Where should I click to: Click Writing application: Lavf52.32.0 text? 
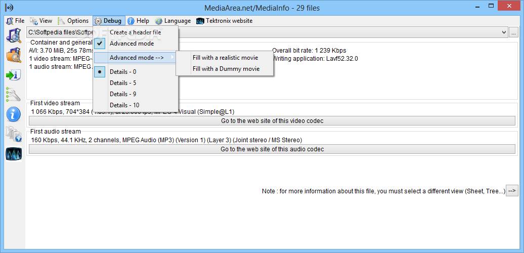tap(315, 59)
